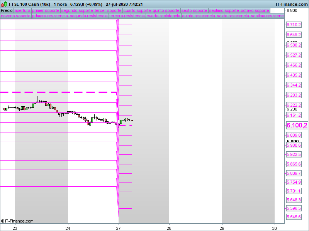Image resolution: width=309 pixels, height=231 pixels.
Task: Click the 6.129,8 (+0,49%) price text
Action: coord(86,4)
